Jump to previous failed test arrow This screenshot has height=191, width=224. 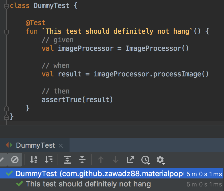(x=101, y=160)
